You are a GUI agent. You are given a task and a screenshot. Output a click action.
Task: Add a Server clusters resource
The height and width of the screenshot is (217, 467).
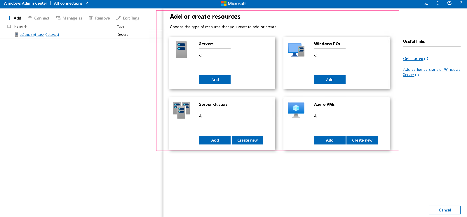(x=215, y=140)
